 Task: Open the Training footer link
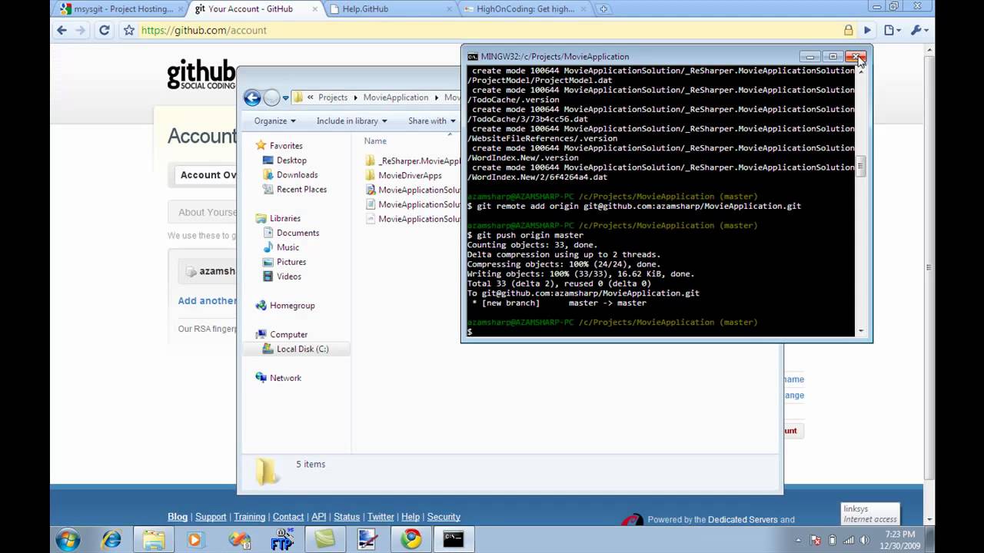tap(250, 517)
